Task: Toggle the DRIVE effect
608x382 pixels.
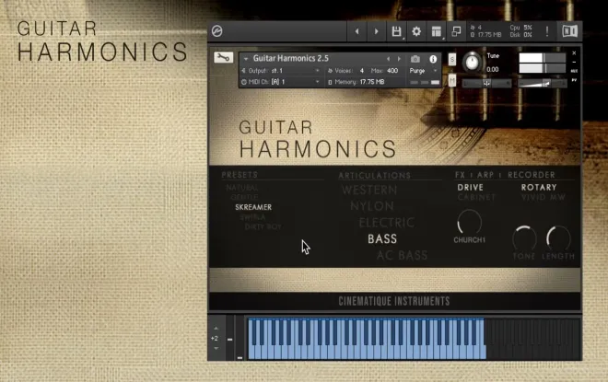Action: pyautogui.click(x=471, y=188)
